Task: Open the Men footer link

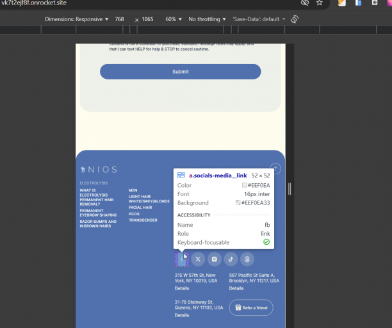Action: coord(133,190)
